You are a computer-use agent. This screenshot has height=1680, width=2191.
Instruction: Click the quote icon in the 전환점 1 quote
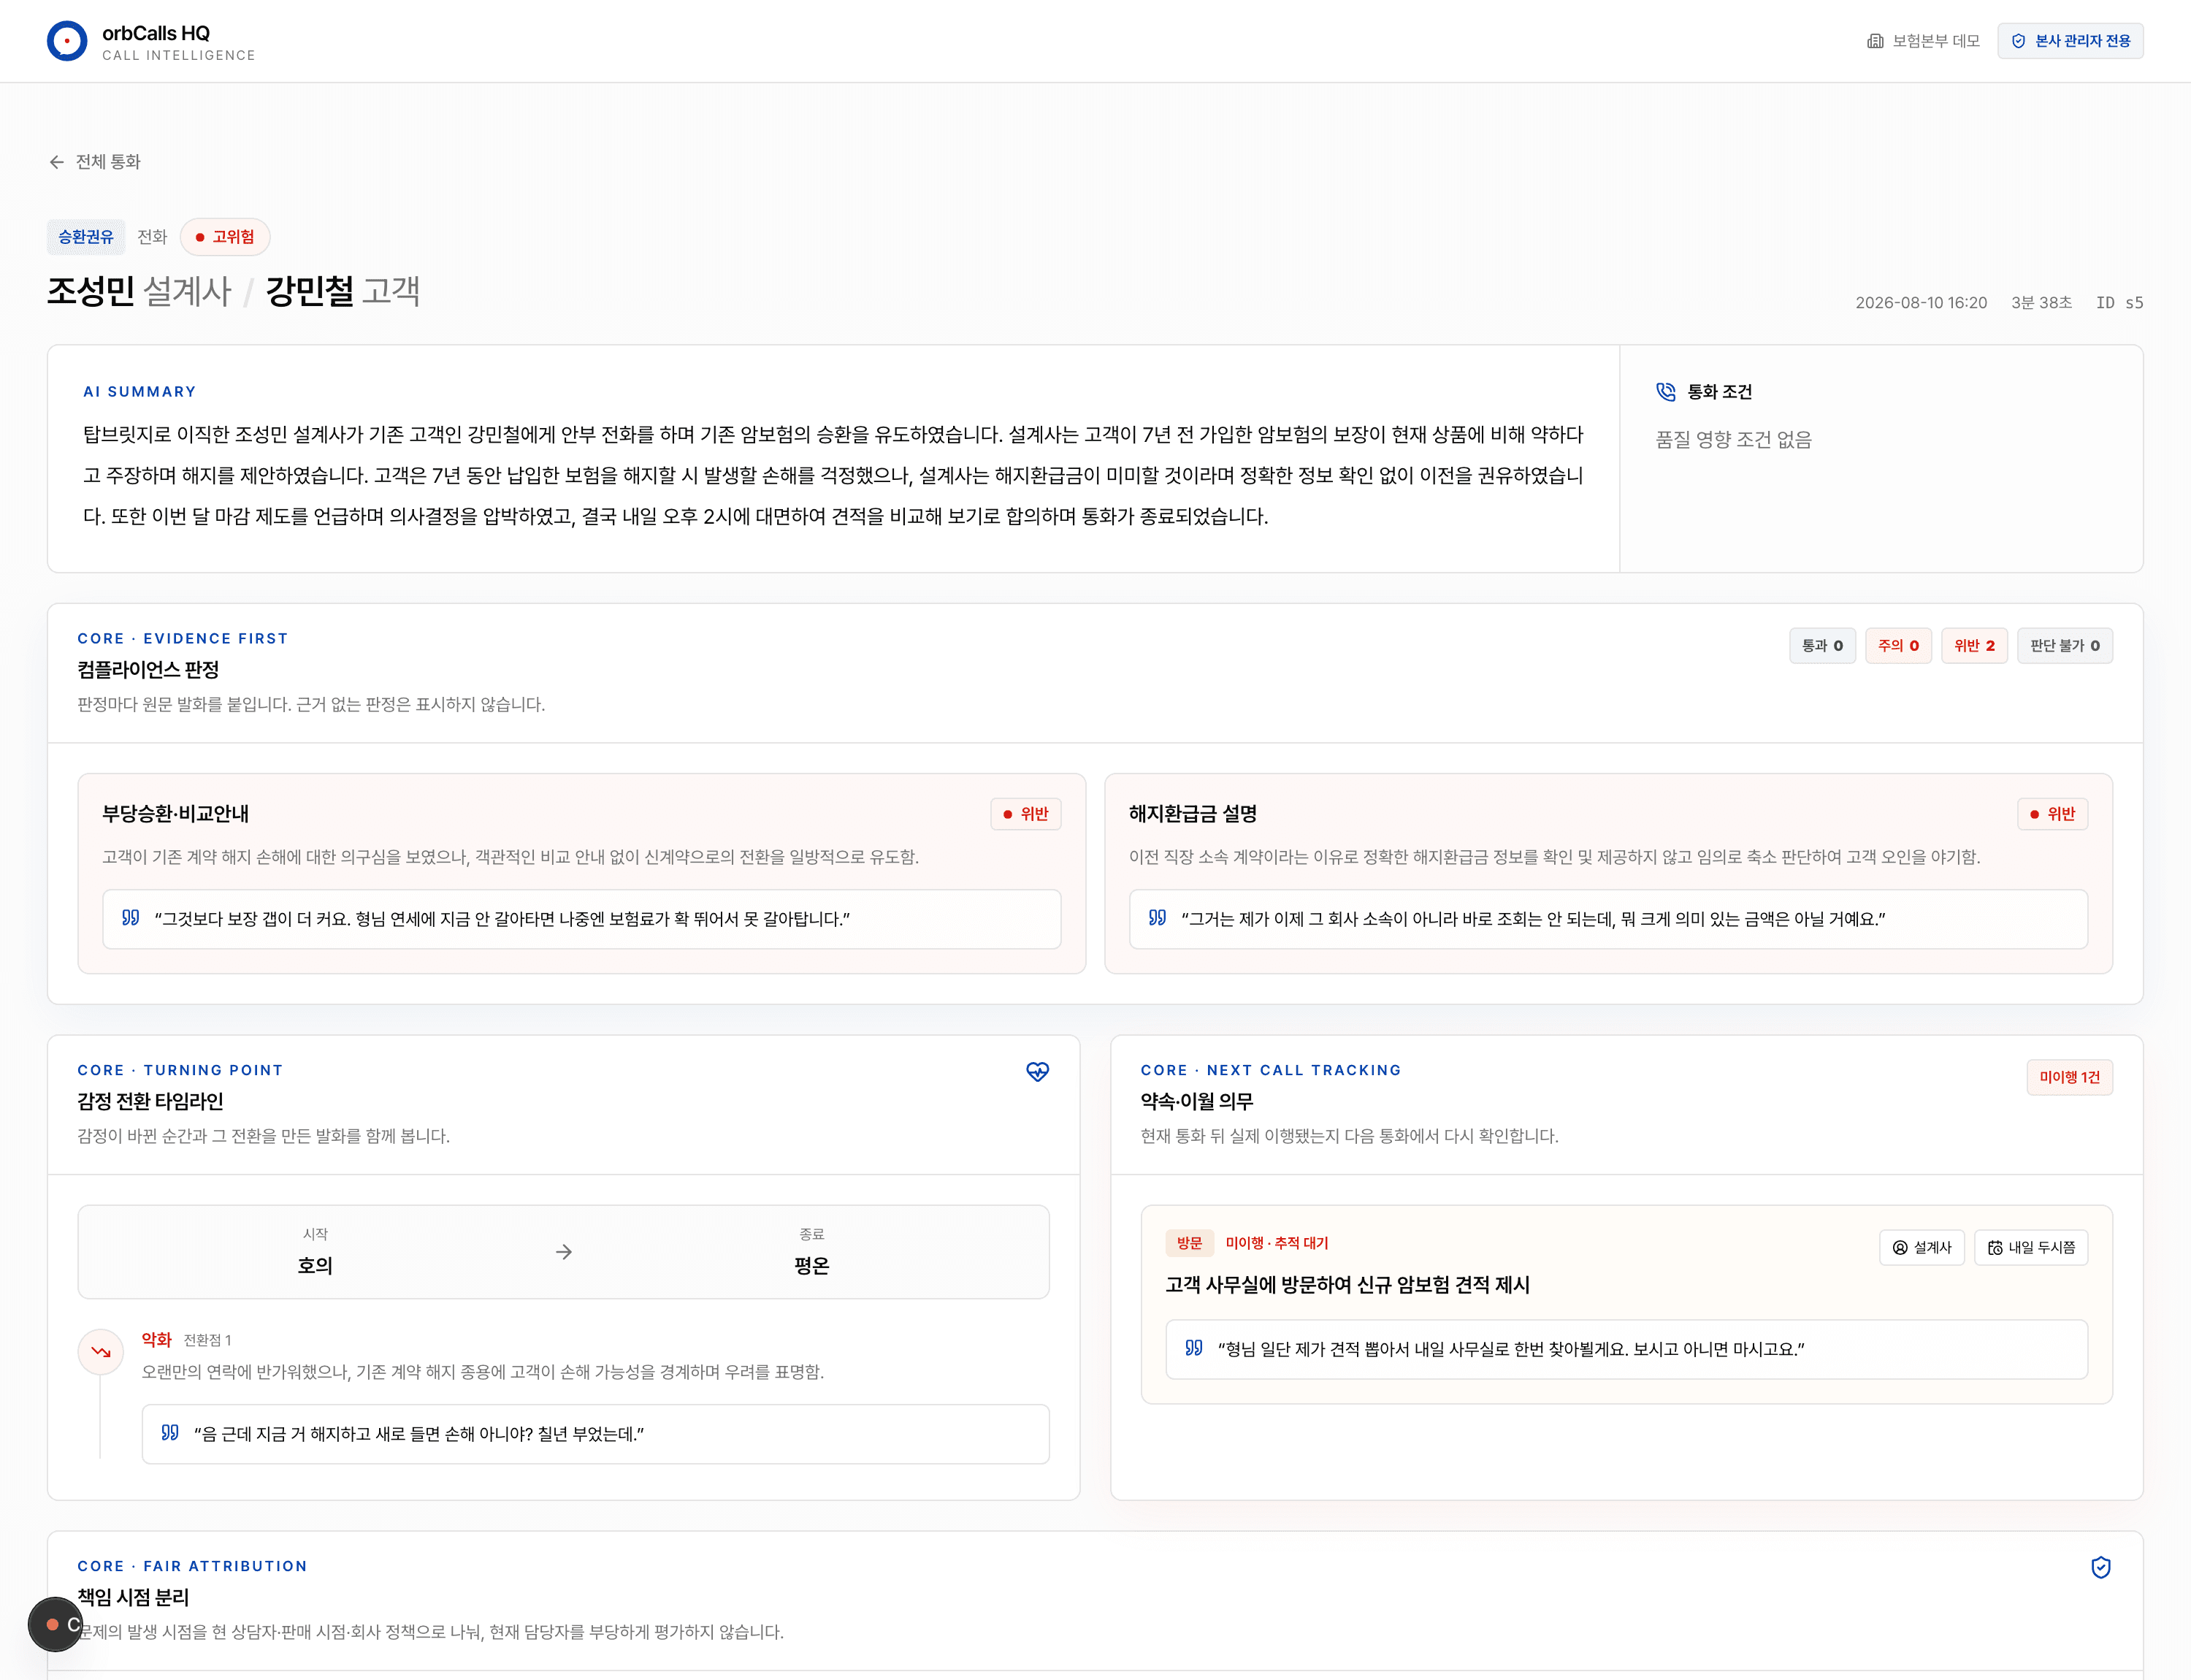click(x=170, y=1433)
